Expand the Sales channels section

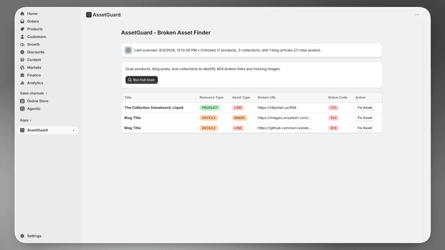33,93
